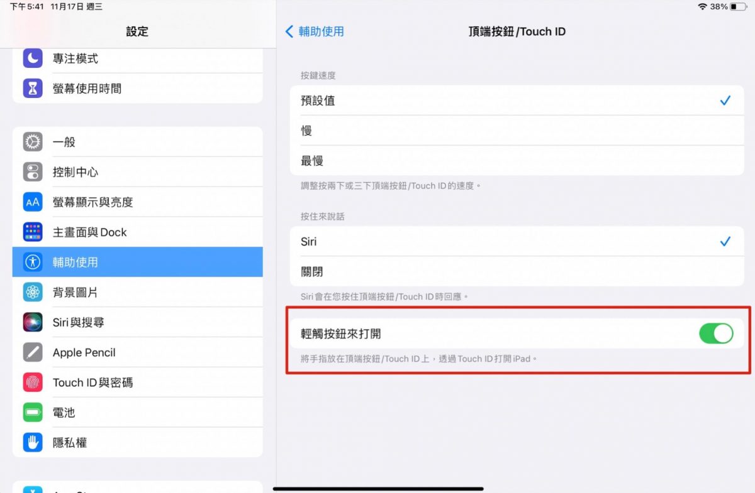Screen dimensions: 755x493
Task: Select 慢 click speed option
Action: (517, 131)
